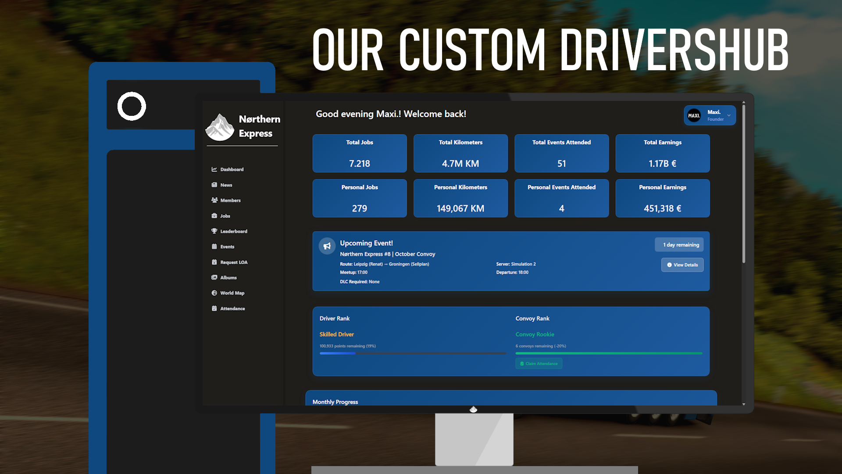
Task: Click the Jobs briefcase icon
Action: tap(214, 215)
